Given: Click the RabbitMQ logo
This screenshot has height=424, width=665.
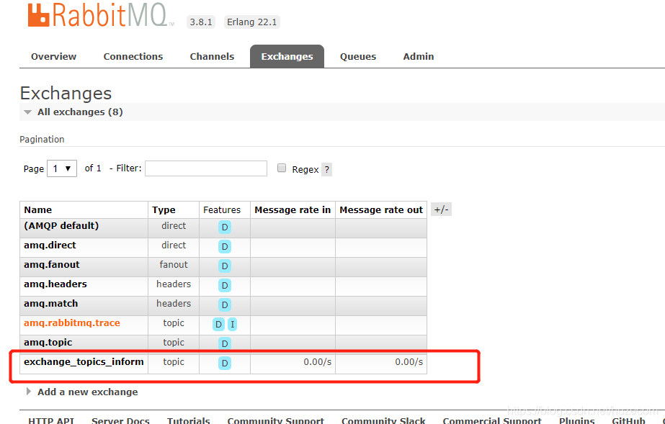Looking at the screenshot, I should click(x=101, y=15).
